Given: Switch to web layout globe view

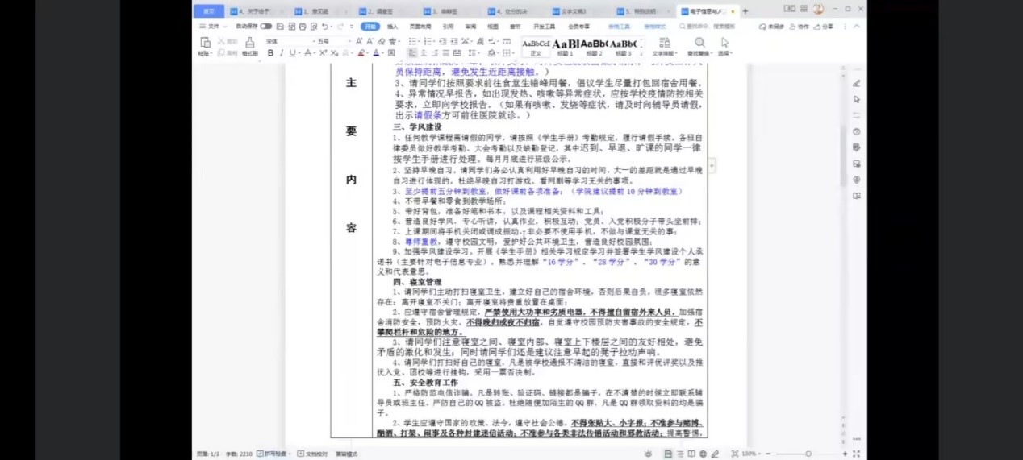Looking at the screenshot, I should pos(702,454).
